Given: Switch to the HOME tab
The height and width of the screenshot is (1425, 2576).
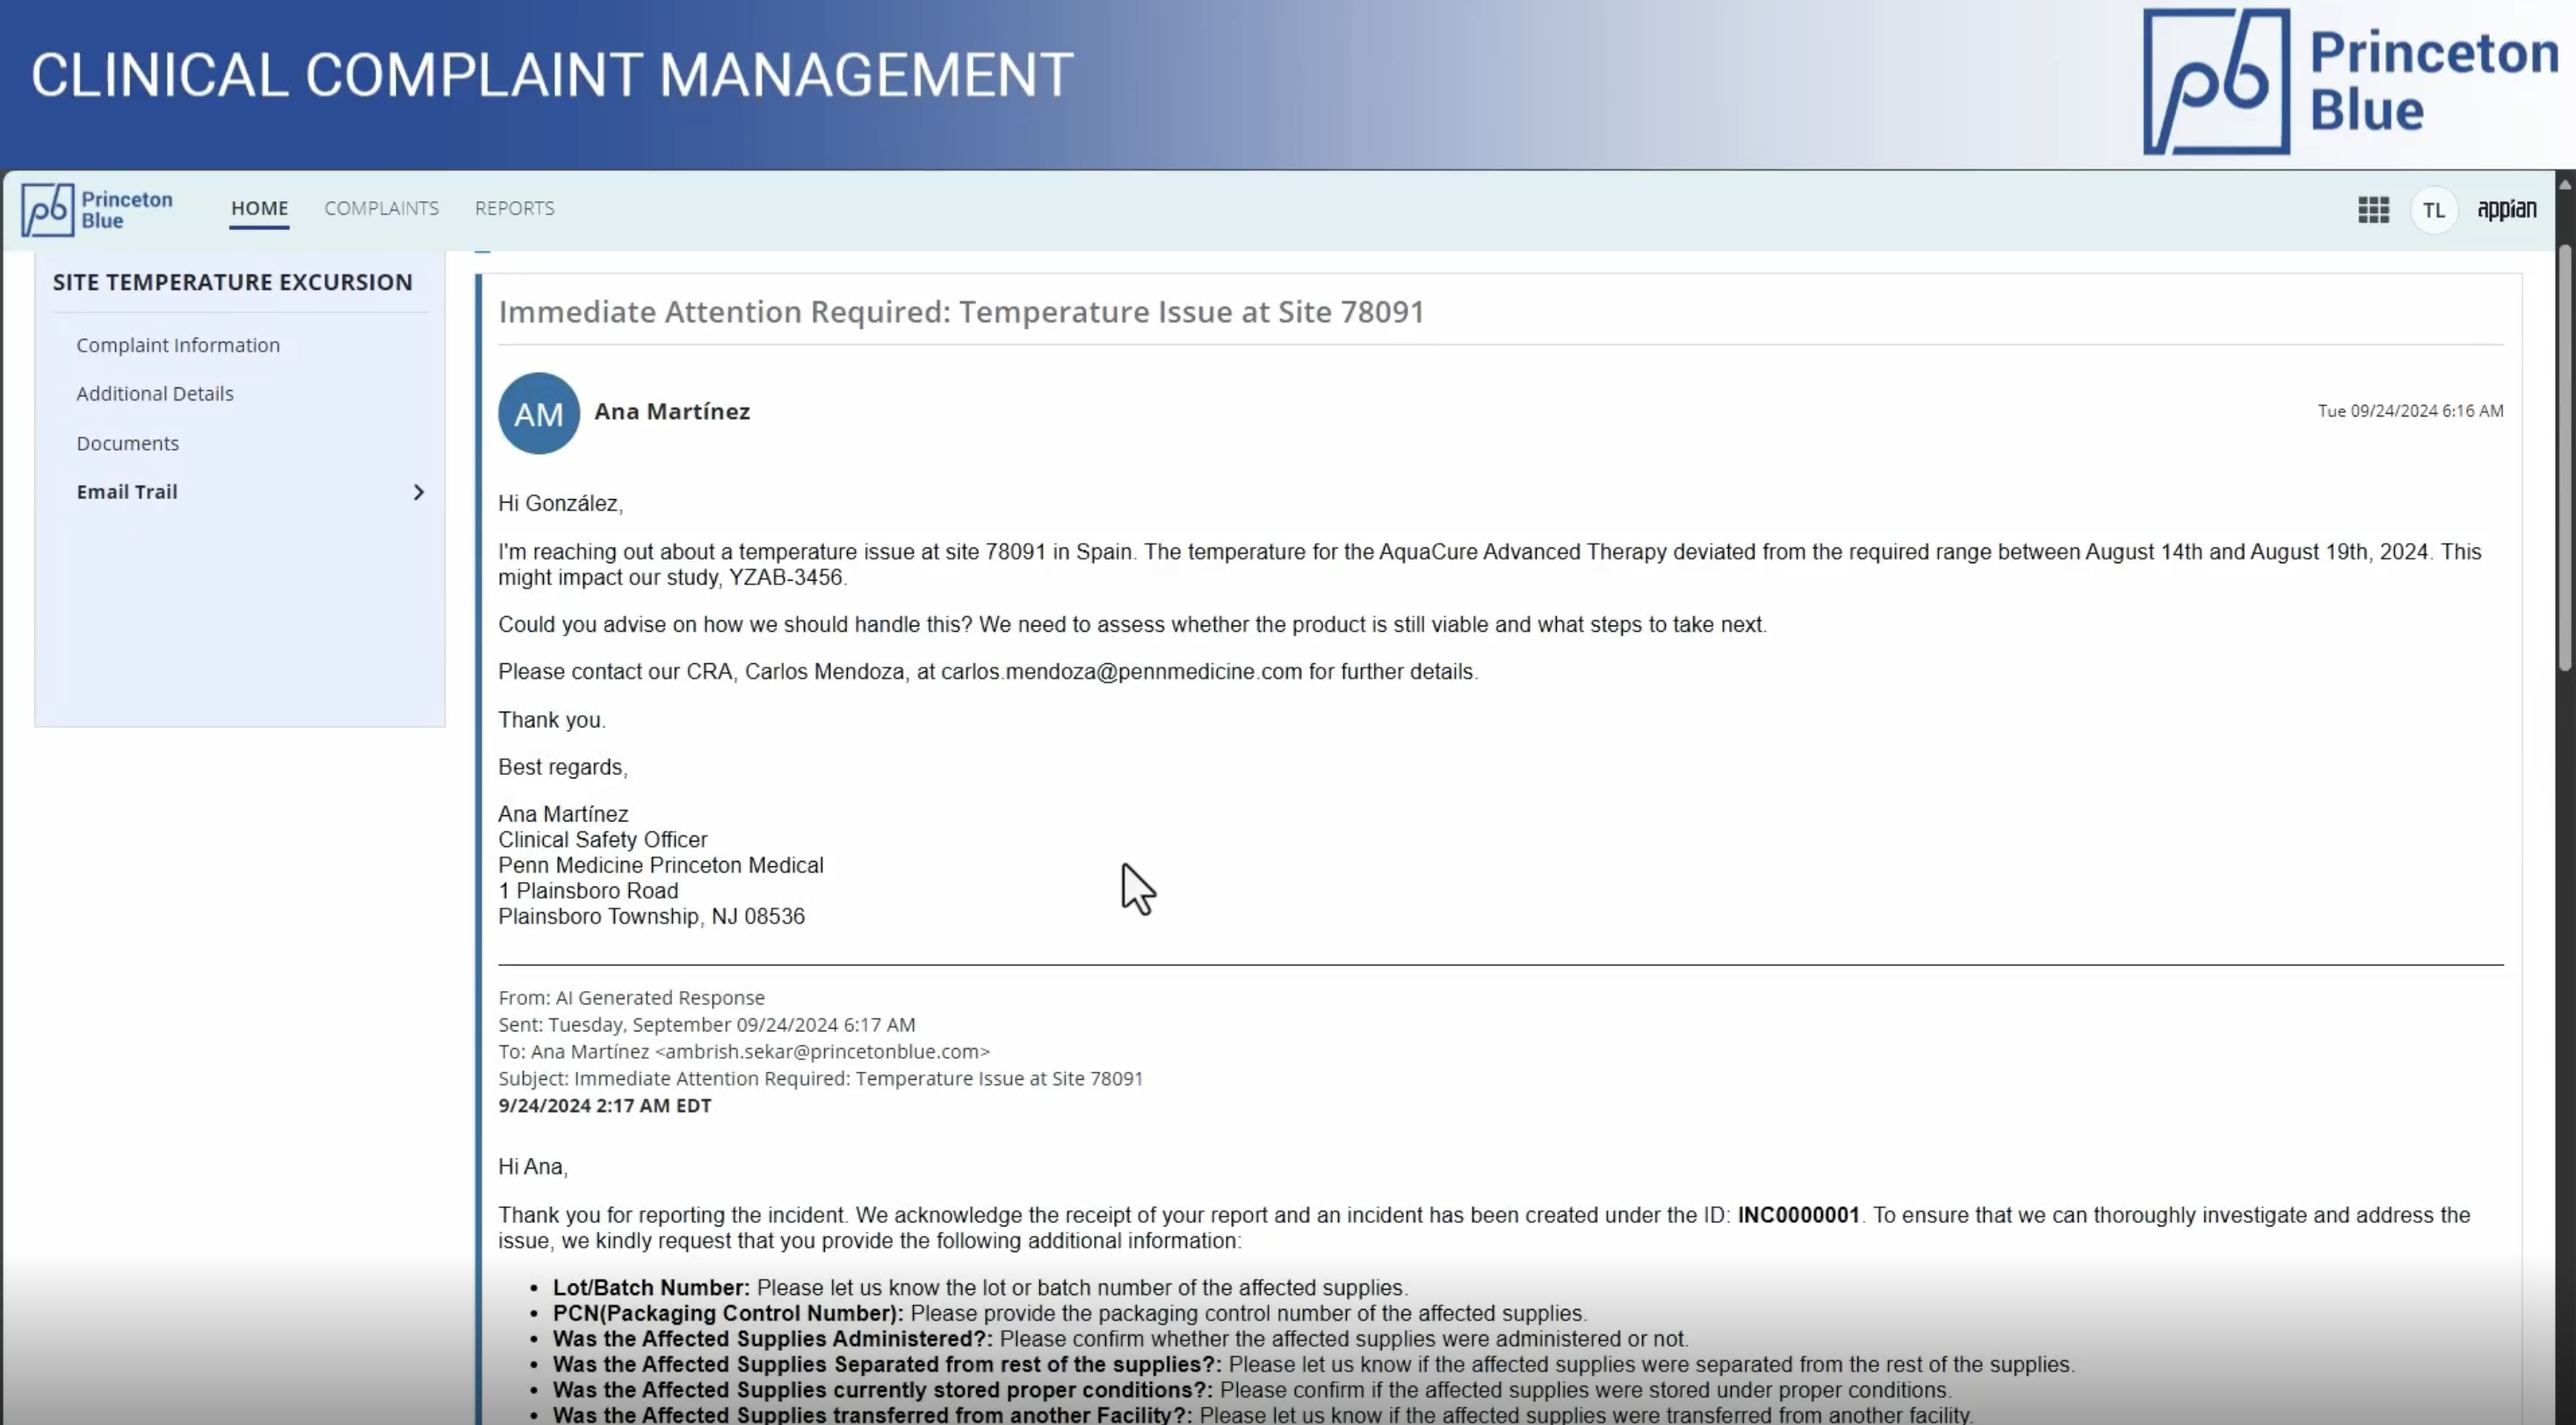Looking at the screenshot, I should [259, 208].
